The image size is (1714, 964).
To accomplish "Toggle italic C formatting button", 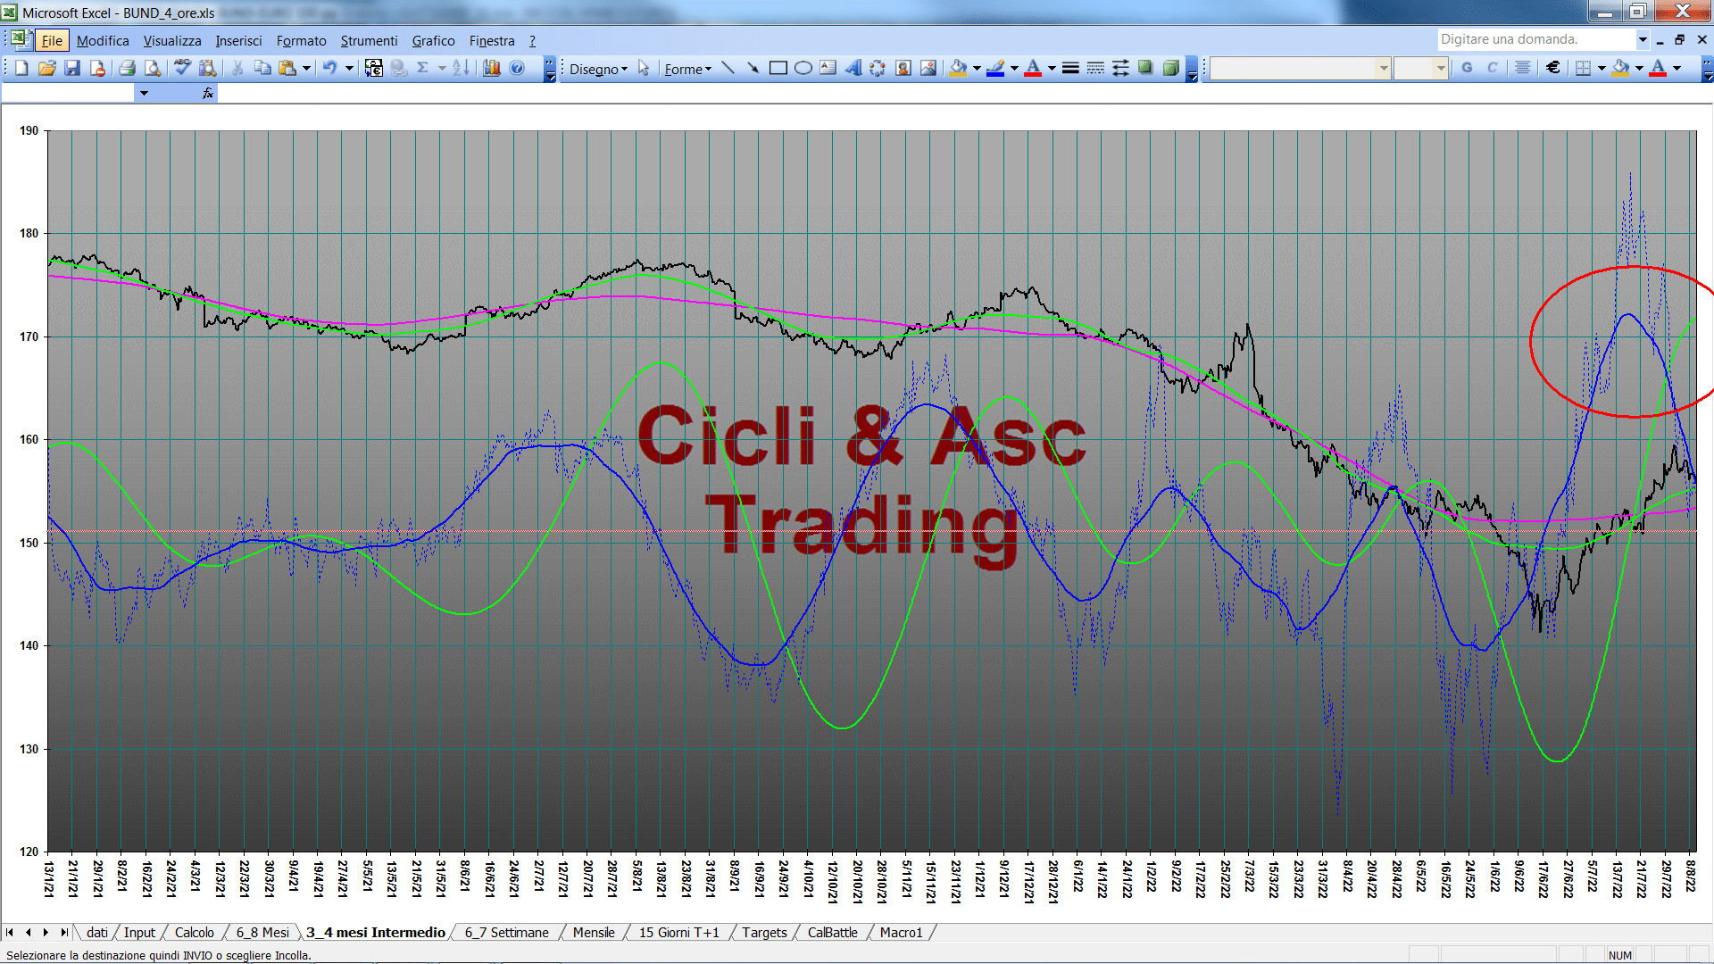I will (x=1492, y=68).
